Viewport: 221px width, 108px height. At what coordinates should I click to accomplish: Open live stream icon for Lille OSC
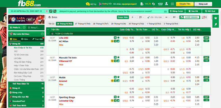(x=115, y=38)
